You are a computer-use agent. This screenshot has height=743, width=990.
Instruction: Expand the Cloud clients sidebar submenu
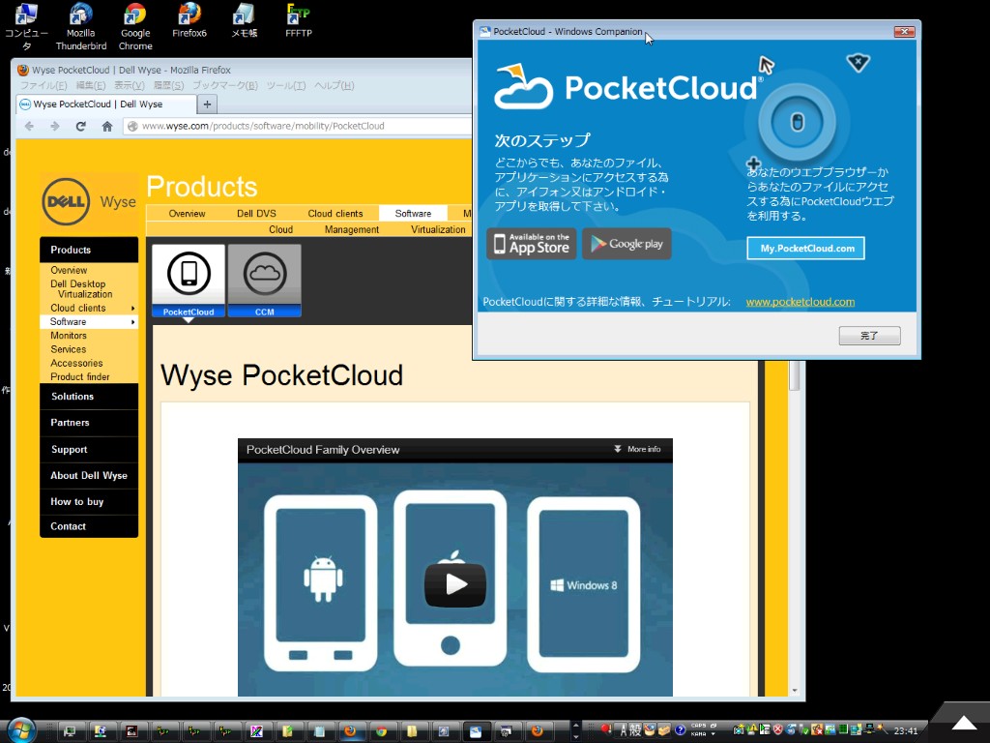(x=132, y=309)
